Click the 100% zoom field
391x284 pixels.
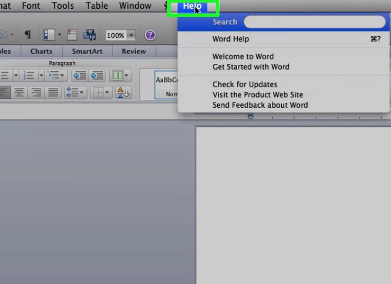pyautogui.click(x=116, y=35)
